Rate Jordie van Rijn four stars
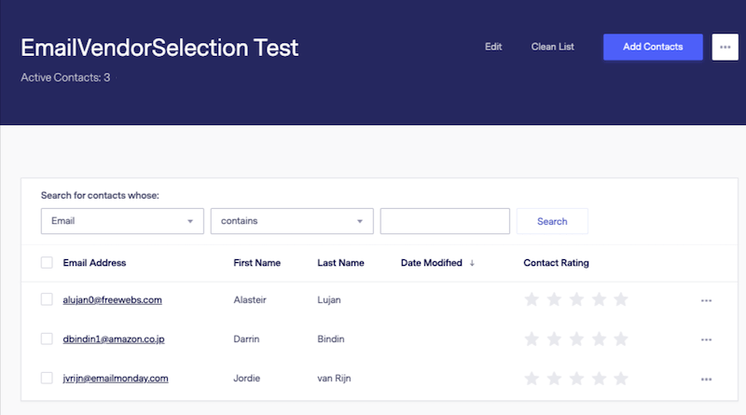Screen dimensions: 746x415 (x=599, y=379)
